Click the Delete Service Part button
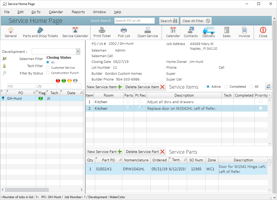The width and height of the screenshot is (277, 200). (x=145, y=152)
